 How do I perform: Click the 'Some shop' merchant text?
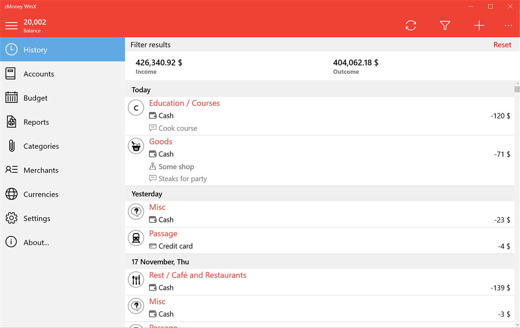click(x=176, y=167)
